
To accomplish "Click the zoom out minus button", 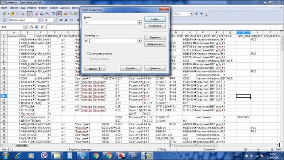I will [x=245, y=149].
